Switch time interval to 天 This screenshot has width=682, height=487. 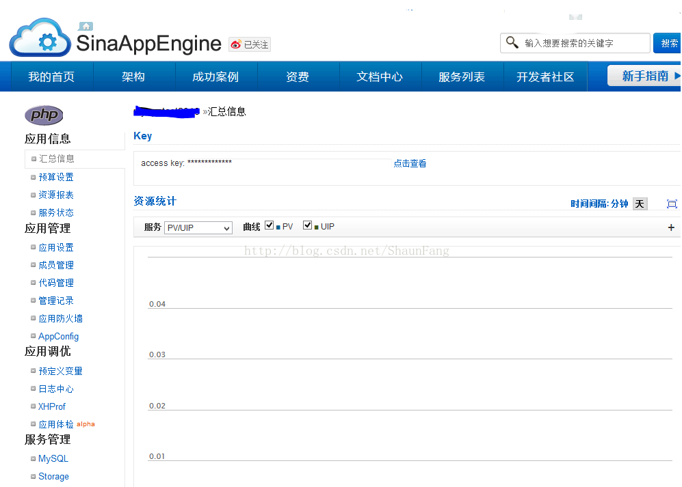639,203
